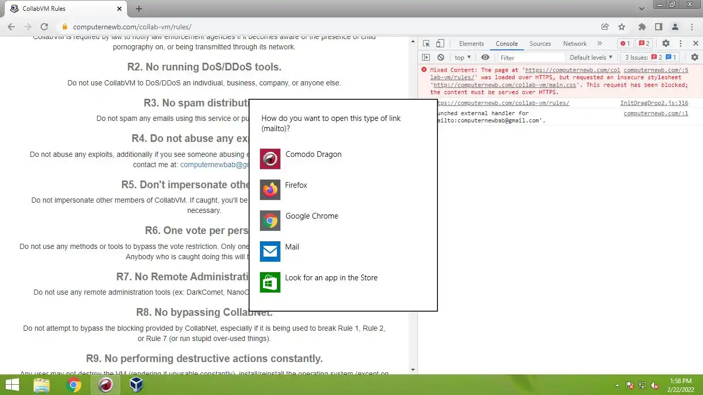The width and height of the screenshot is (703, 395).
Task: Open File Explorer from the taskbar
Action: pyautogui.click(x=41, y=385)
